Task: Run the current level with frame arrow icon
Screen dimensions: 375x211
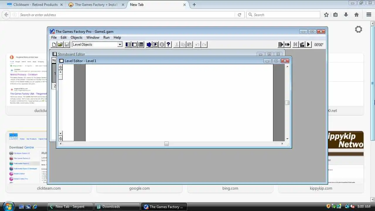Action: [x=287, y=45]
